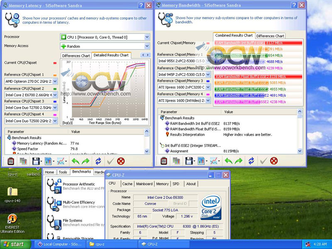
Task: Click the Processor Arithmetic benchmark icon
Action: coord(54,186)
